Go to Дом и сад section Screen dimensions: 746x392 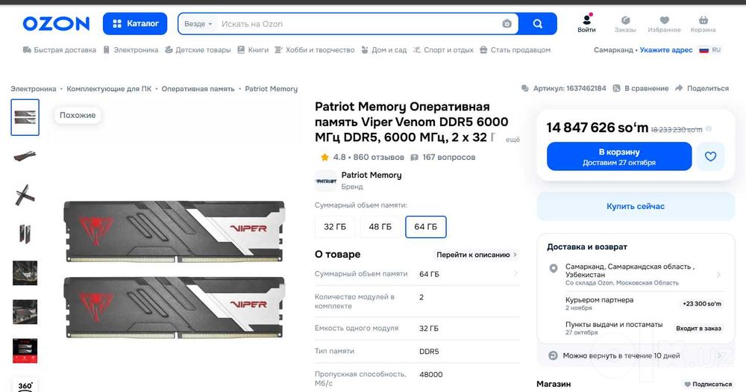click(384, 50)
